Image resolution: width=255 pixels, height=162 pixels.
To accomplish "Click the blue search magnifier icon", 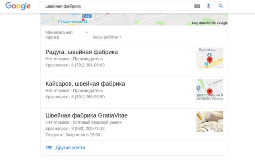I will (x=221, y=6).
